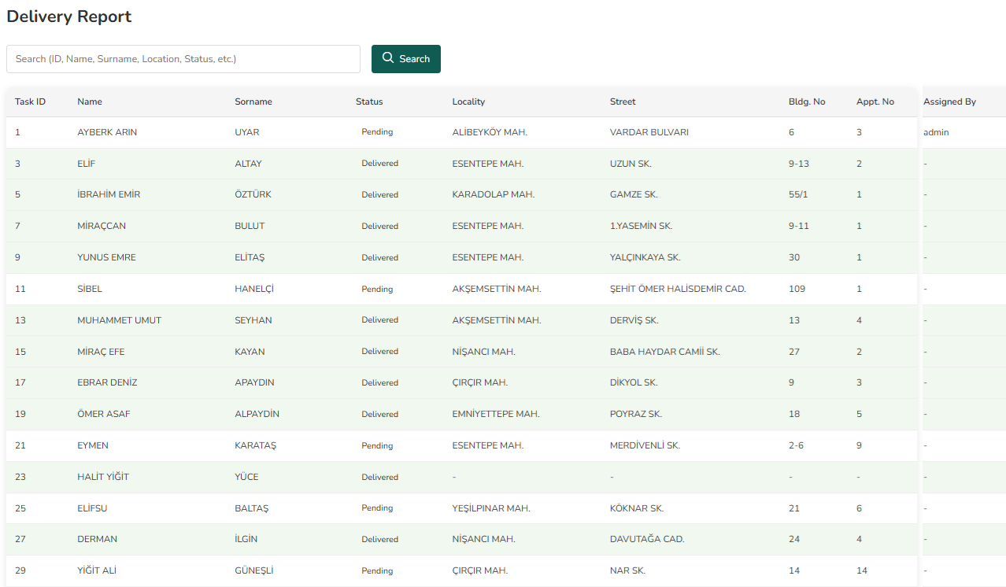Click the magnifier icon in Search button
This screenshot has height=587, width=1006.
coord(388,58)
